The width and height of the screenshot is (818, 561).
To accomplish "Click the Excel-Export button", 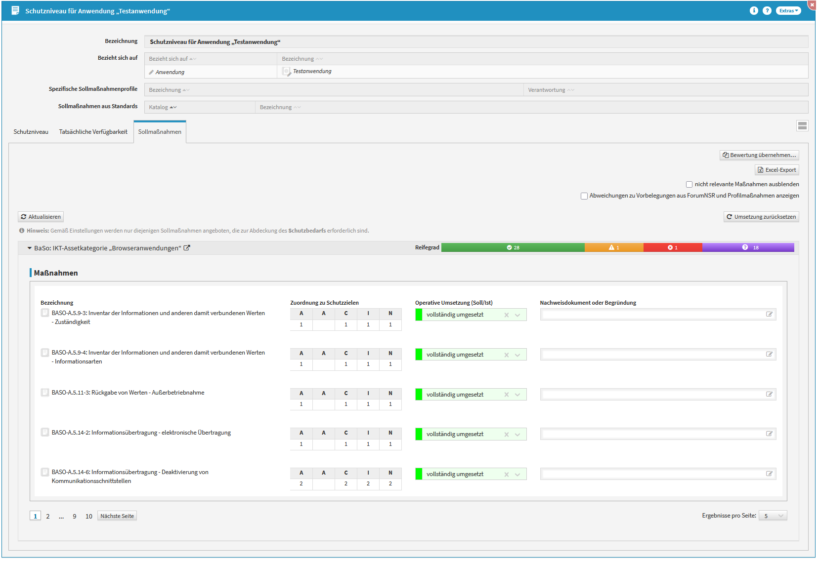I will point(776,170).
